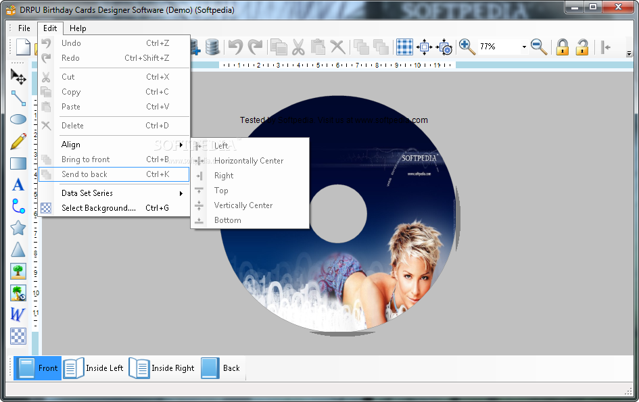Select the Line drawing tool
This screenshot has height=402, width=639.
pos(18,98)
